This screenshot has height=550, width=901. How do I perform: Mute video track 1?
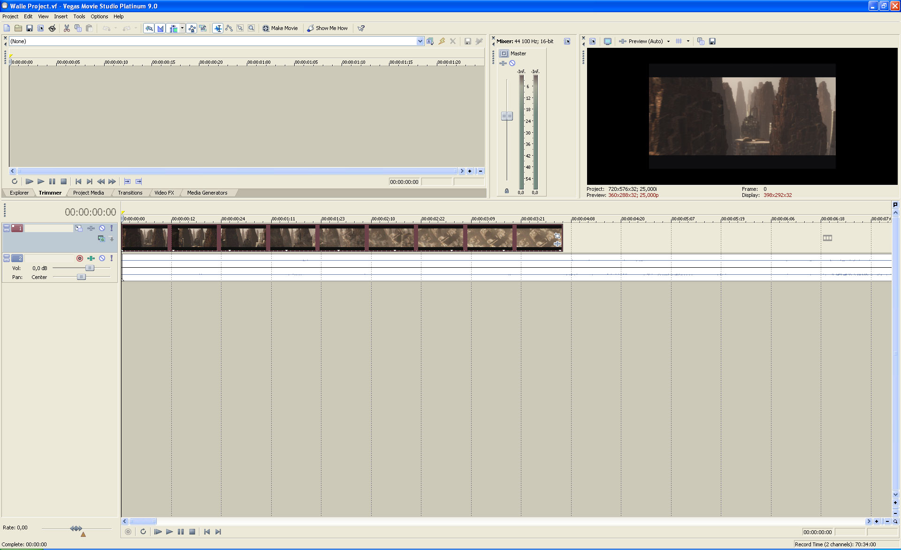102,228
